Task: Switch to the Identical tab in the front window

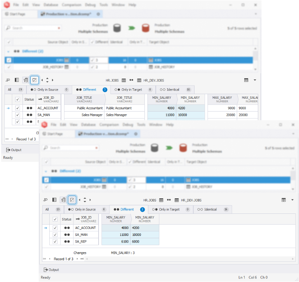Action: pos(212,210)
